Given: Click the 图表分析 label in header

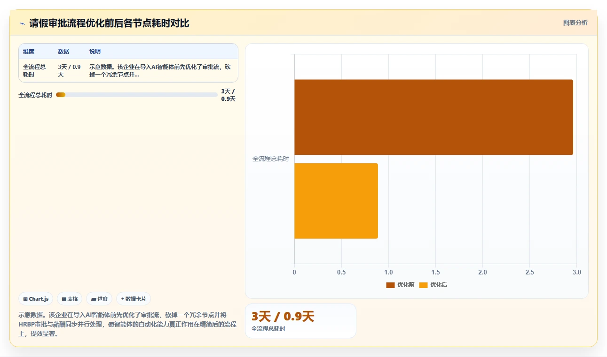Looking at the screenshot, I should [x=575, y=23].
